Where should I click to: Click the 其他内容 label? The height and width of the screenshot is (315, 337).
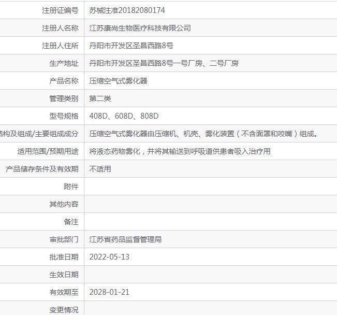point(64,204)
